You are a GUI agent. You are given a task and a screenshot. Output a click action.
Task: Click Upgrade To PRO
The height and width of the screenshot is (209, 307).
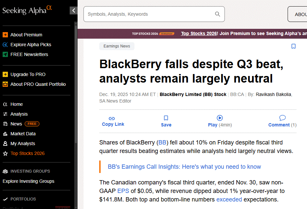coord(28,74)
